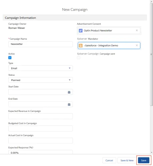Focus the Budgeted Cost in Campaign field
This screenshot has height=166, width=153.
(x=41, y=128)
